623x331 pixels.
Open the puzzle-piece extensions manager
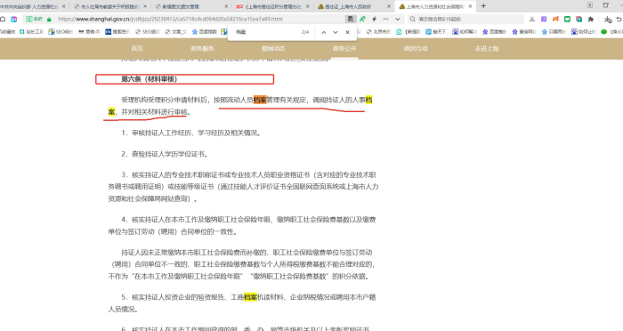(591, 19)
